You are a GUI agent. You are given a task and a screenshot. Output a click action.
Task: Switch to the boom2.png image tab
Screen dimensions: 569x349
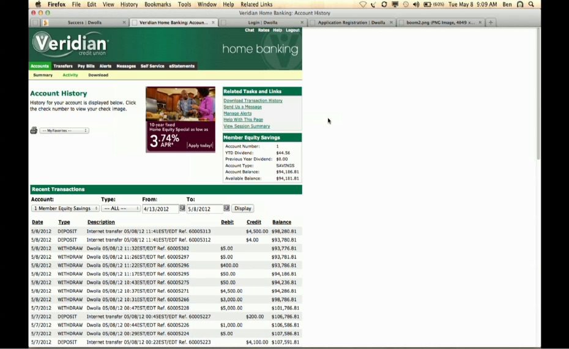440,23
